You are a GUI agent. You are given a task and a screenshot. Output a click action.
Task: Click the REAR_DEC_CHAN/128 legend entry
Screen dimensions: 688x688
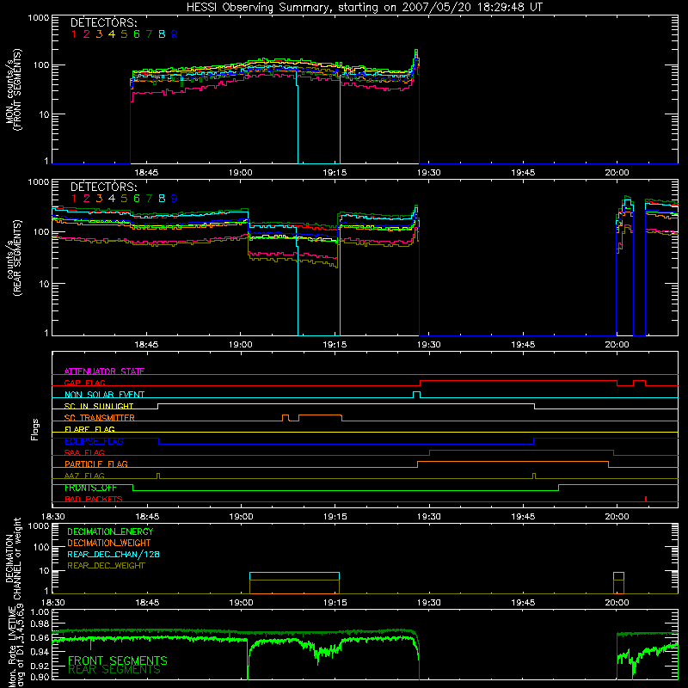(114, 554)
